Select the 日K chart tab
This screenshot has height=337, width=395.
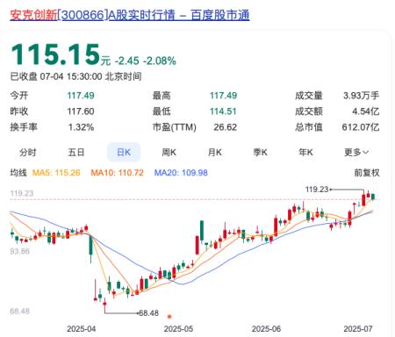click(x=124, y=152)
